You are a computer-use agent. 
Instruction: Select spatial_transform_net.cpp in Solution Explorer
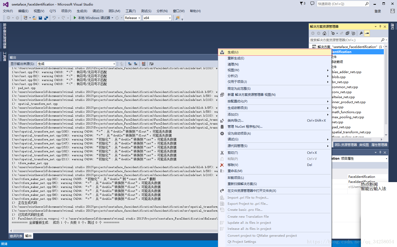pos(351,132)
